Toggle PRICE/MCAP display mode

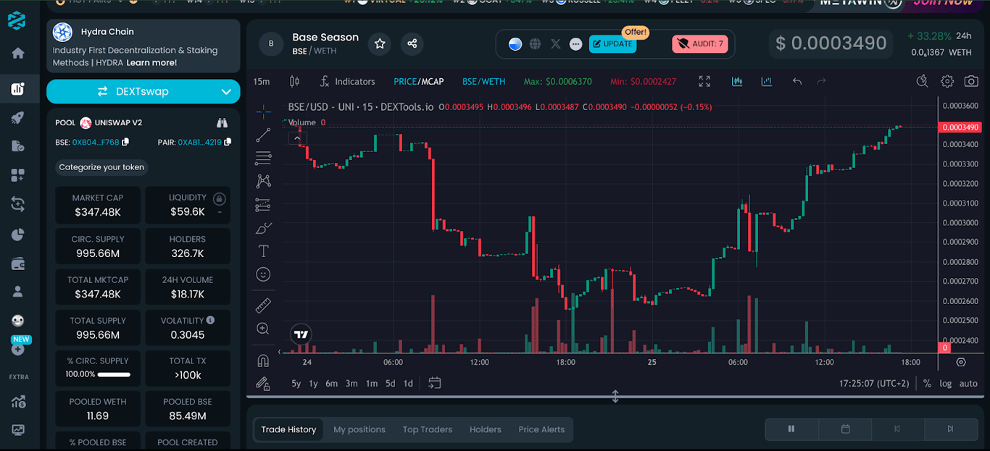pos(418,81)
